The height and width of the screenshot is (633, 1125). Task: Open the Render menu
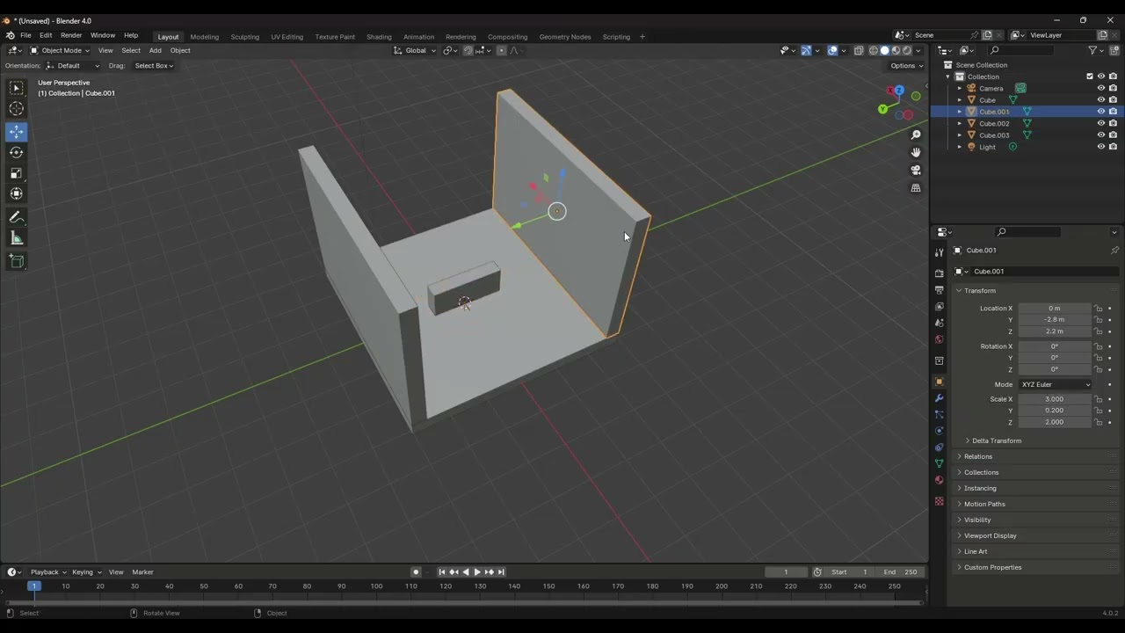pos(71,36)
